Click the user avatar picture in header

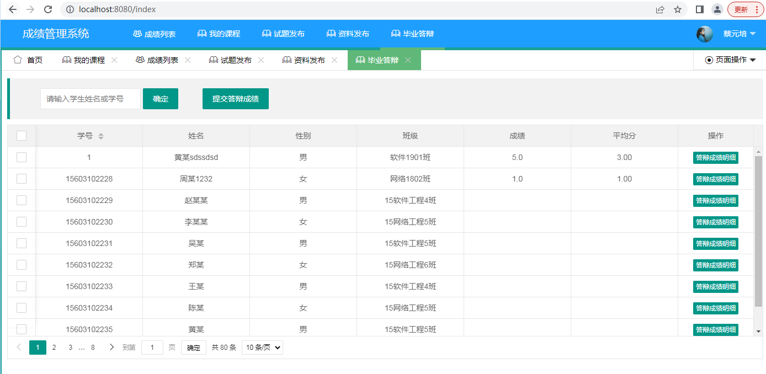coord(704,34)
